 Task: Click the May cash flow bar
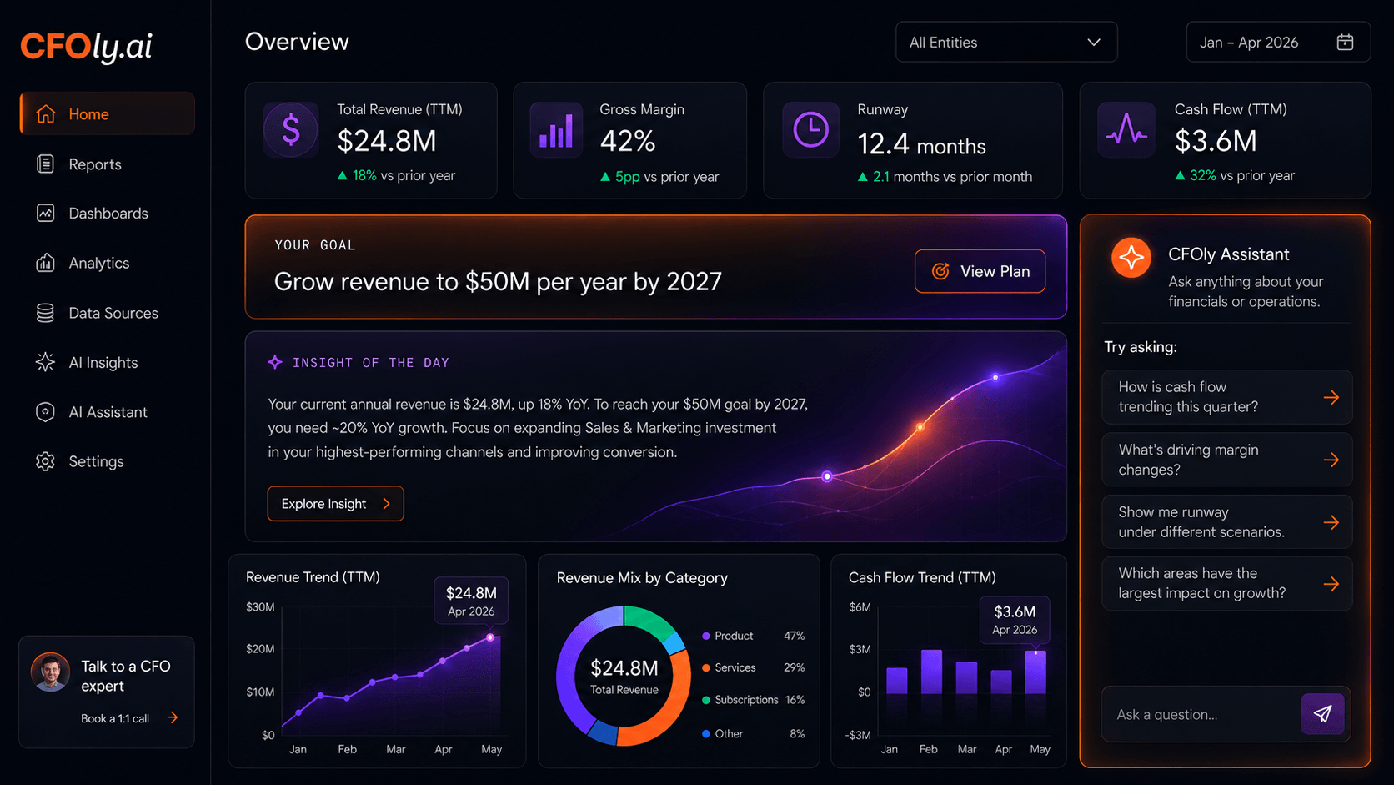point(1035,672)
